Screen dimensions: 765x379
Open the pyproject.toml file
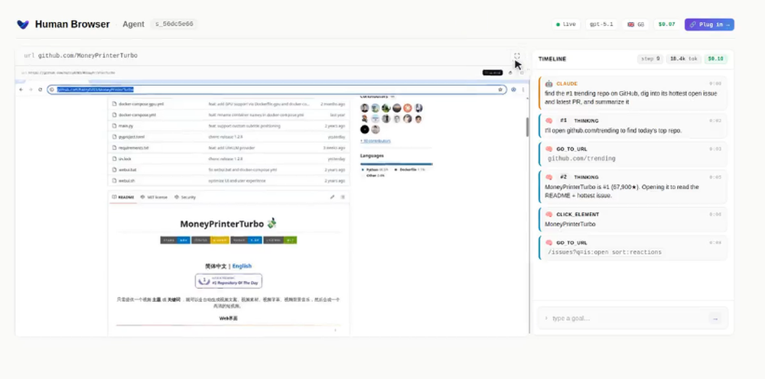click(x=132, y=137)
